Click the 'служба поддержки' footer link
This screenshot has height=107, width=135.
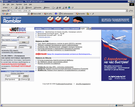click(83, 84)
